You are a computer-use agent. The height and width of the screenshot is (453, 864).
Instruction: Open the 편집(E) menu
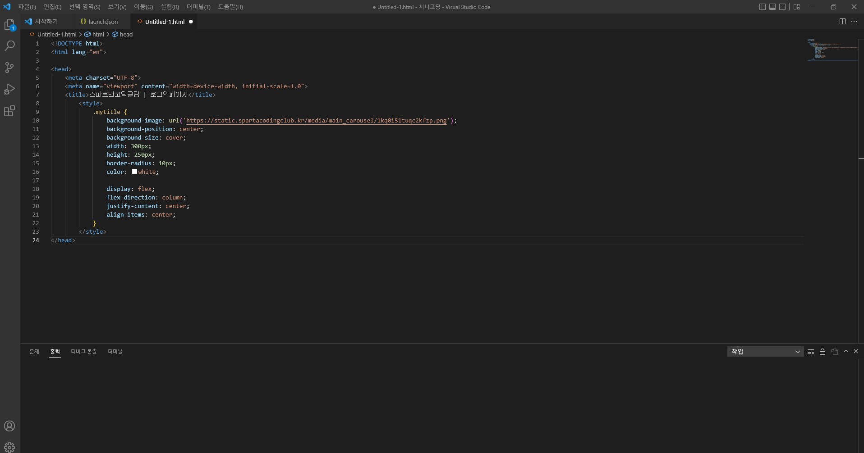[52, 7]
